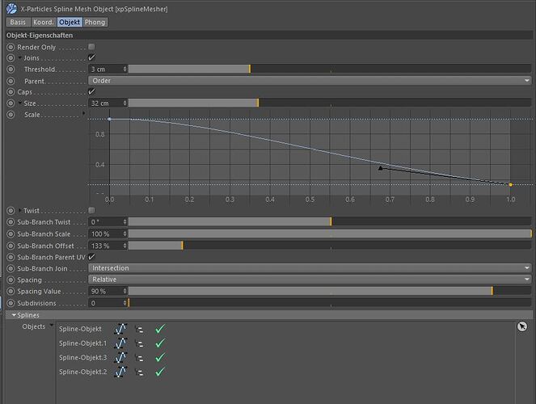
Task: Click the animation dot beside Parent
Action: pos(11,81)
